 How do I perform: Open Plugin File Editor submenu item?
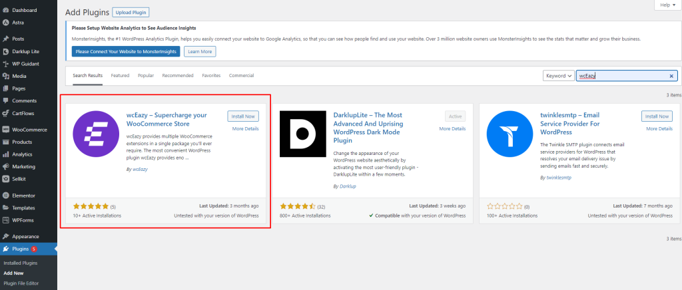point(21,283)
